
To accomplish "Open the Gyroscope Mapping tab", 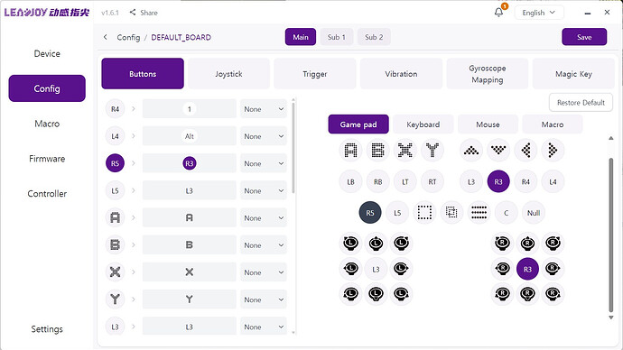I will (x=488, y=74).
